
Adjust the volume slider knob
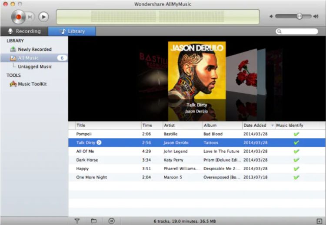299,16
